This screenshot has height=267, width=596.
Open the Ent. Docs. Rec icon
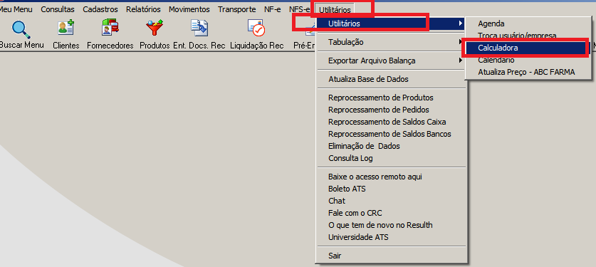[x=199, y=28]
